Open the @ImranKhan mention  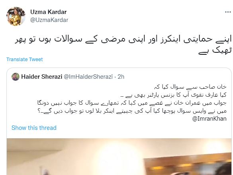point(210,119)
